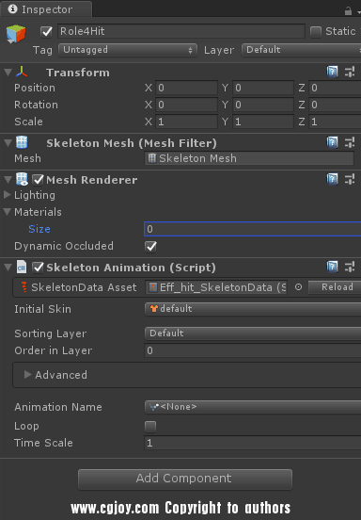The width and height of the screenshot is (361, 520).
Task: Collapse the Materials section
Action: click(8, 212)
